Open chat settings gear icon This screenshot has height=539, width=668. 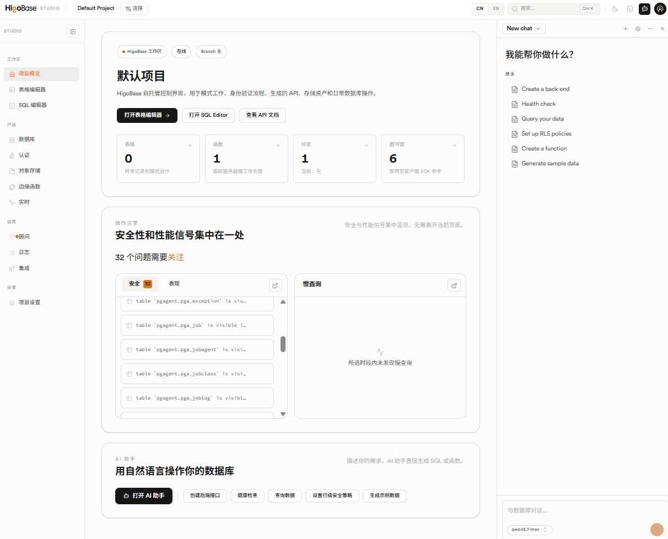(638, 29)
